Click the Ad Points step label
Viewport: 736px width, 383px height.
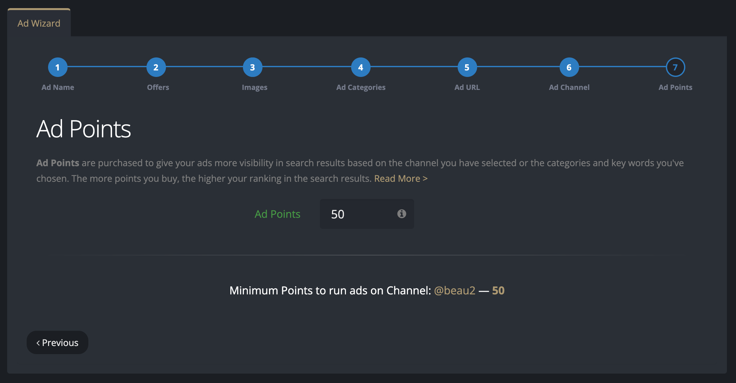click(x=675, y=87)
